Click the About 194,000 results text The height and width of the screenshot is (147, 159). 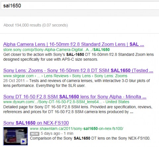point(36,25)
